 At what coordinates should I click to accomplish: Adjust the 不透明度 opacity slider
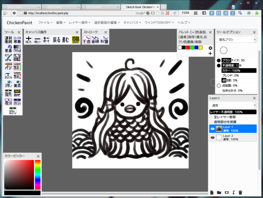pyautogui.click(x=239, y=65)
